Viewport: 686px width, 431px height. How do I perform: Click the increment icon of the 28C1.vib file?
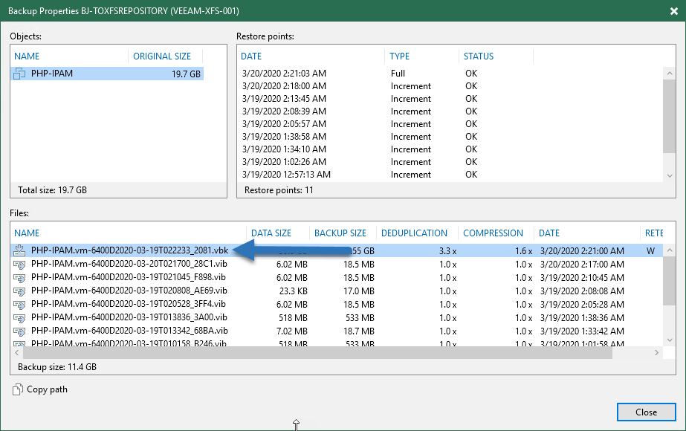pyautogui.click(x=19, y=265)
